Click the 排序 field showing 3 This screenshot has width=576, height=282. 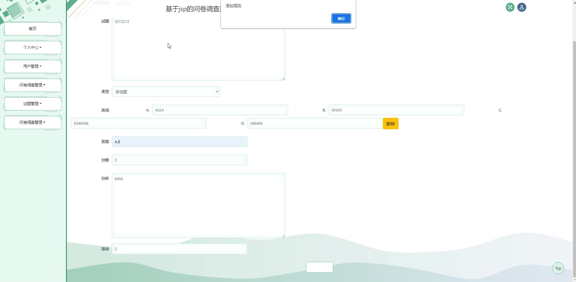pyautogui.click(x=180, y=249)
